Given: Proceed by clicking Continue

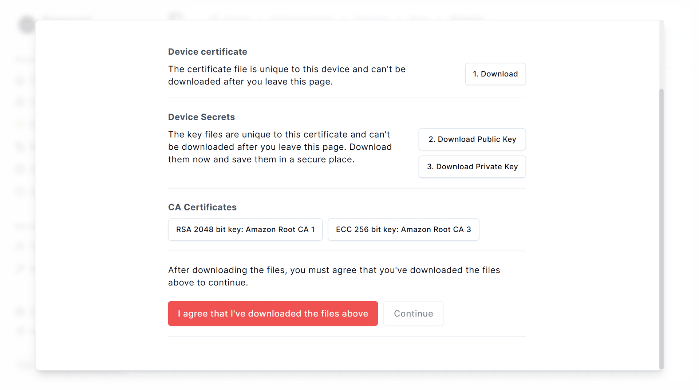Looking at the screenshot, I should (413, 313).
